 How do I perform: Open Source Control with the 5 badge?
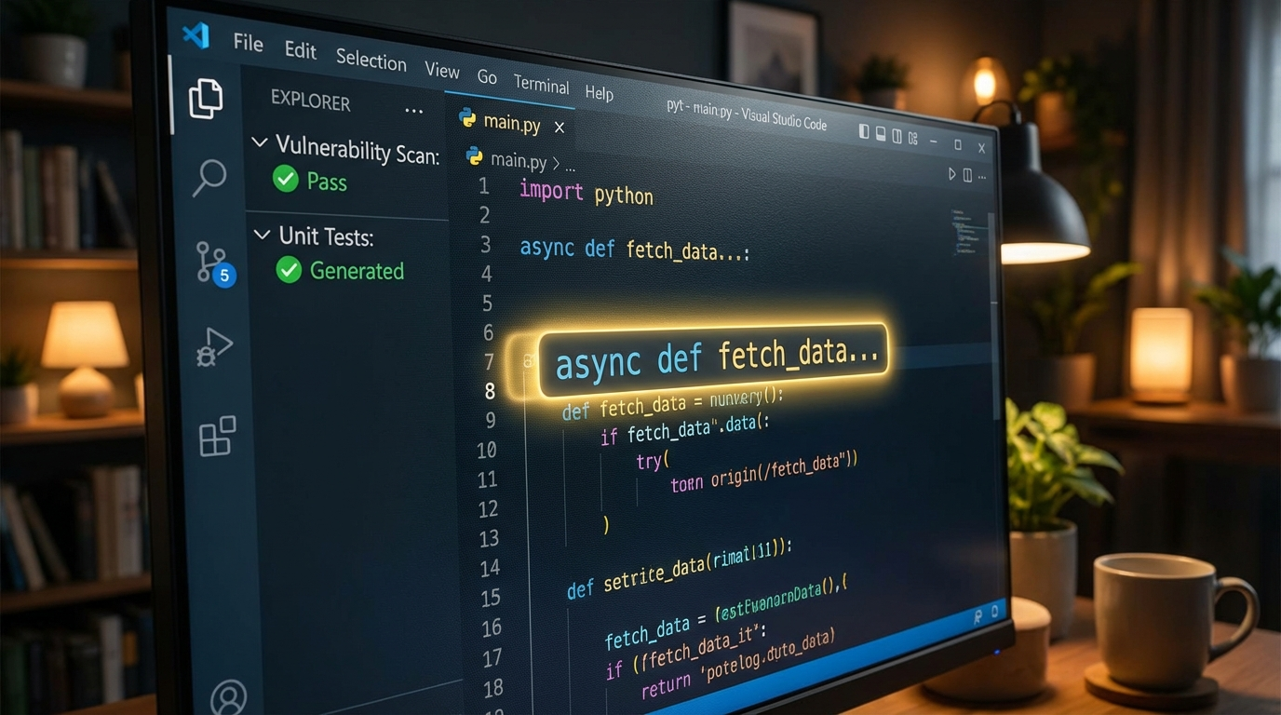pos(214,263)
